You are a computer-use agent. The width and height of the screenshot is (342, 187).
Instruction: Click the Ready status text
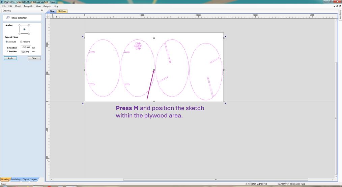point(3,184)
